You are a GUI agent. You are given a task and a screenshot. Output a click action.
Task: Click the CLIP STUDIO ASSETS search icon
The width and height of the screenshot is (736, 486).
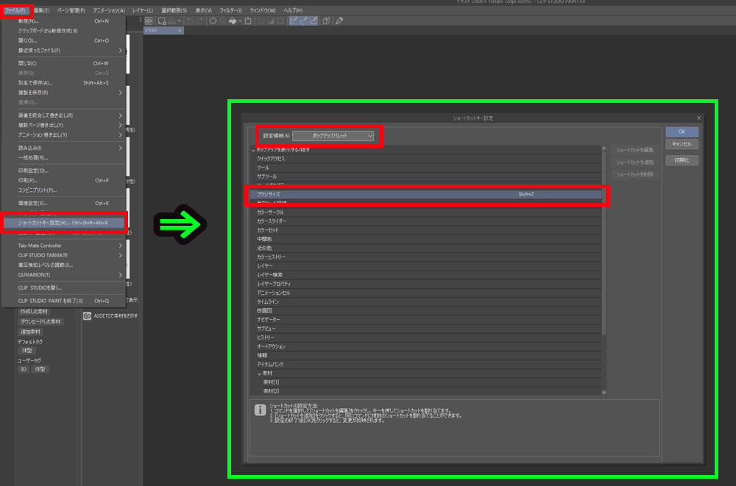click(x=88, y=315)
